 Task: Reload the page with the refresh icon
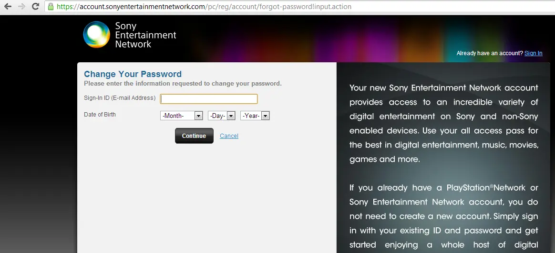[x=35, y=6]
